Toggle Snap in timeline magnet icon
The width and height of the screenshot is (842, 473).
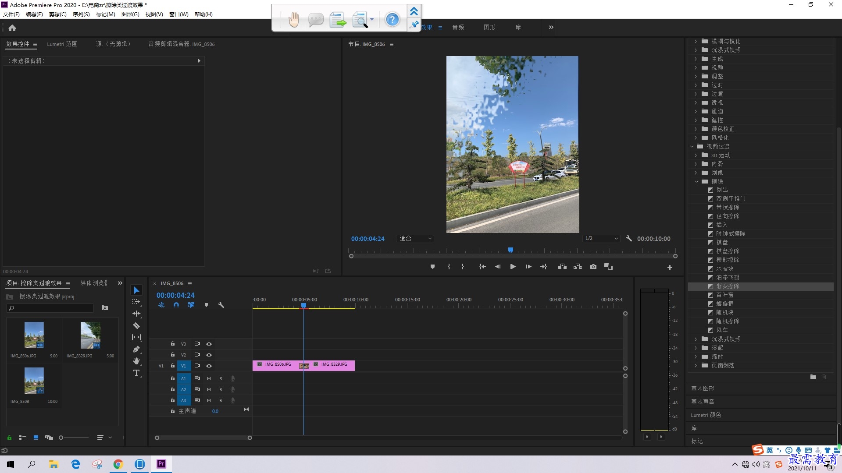[176, 305]
